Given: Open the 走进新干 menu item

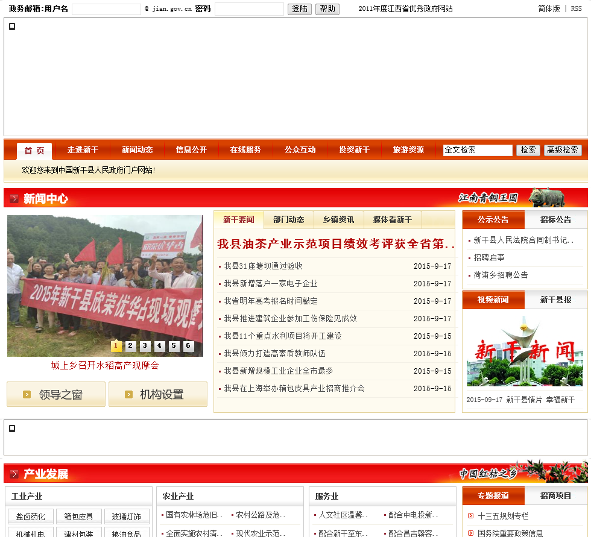Looking at the screenshot, I should pos(83,150).
